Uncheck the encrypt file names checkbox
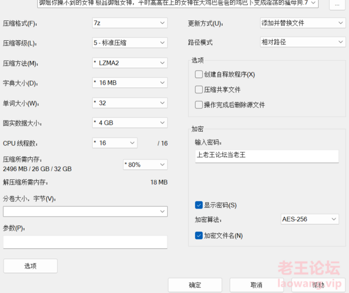 point(199,235)
